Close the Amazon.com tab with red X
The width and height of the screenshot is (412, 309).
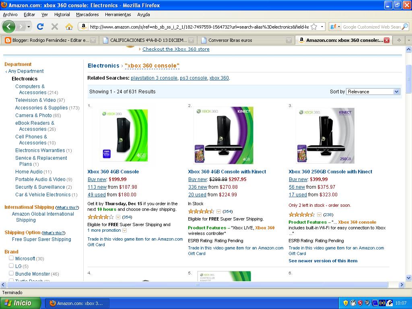tap(387, 40)
